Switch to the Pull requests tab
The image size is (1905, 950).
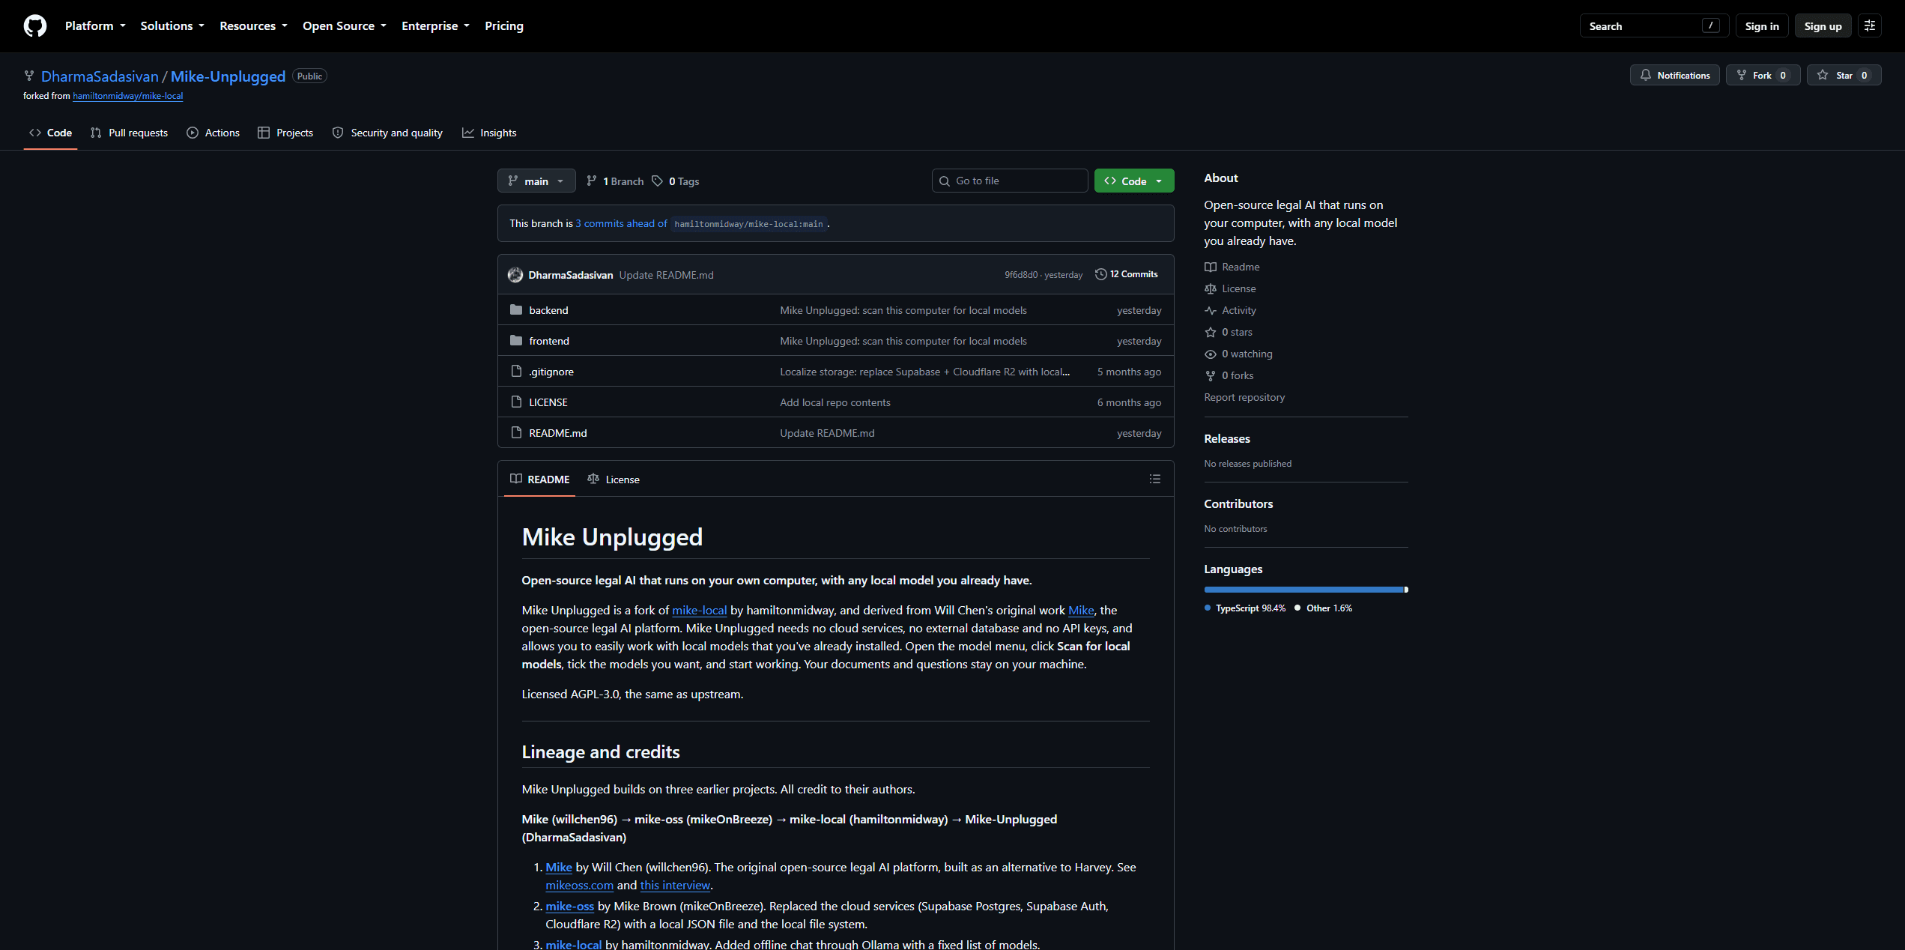coord(129,133)
